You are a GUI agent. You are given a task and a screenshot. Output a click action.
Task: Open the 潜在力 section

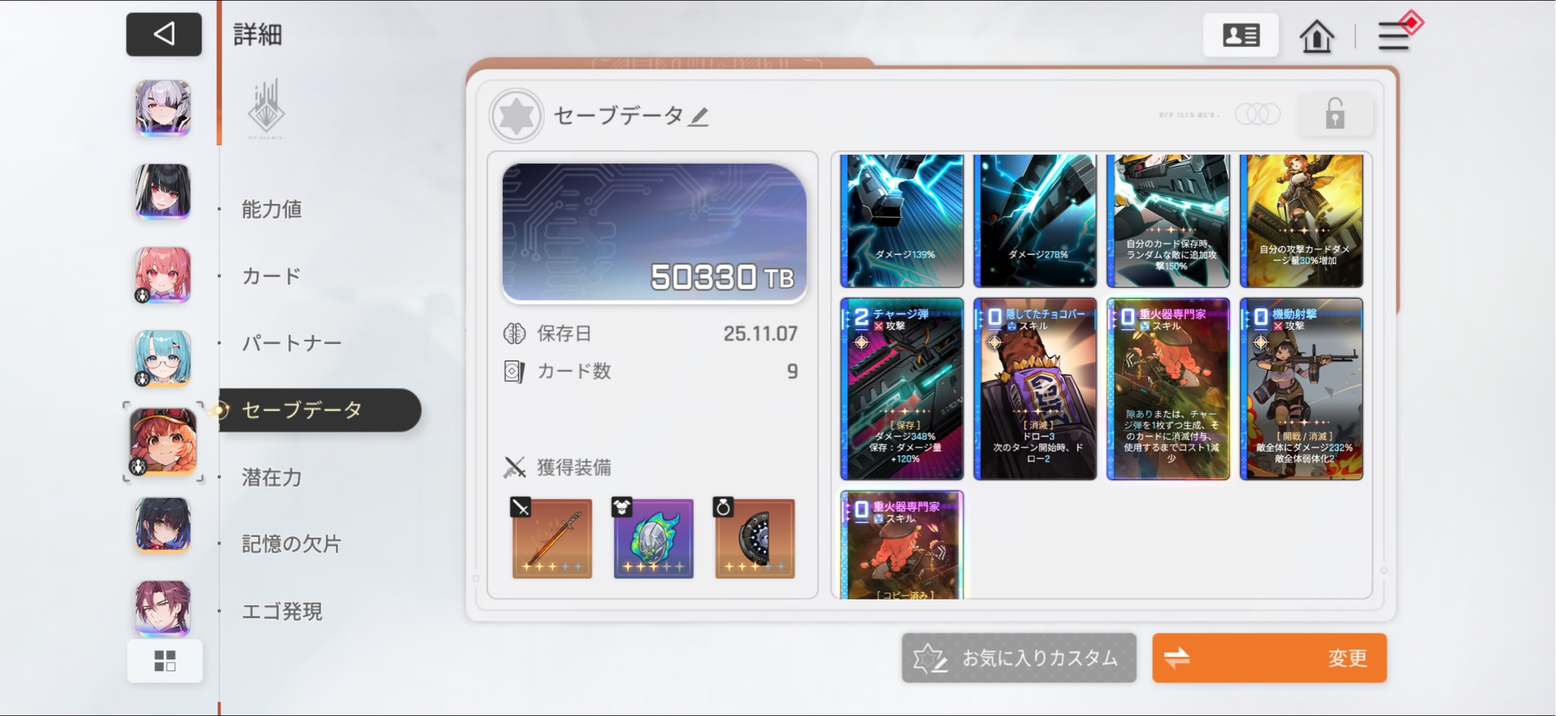pyautogui.click(x=272, y=477)
